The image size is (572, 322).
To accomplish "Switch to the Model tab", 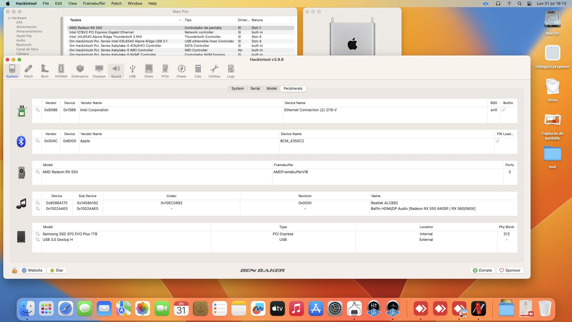I will [x=272, y=89].
